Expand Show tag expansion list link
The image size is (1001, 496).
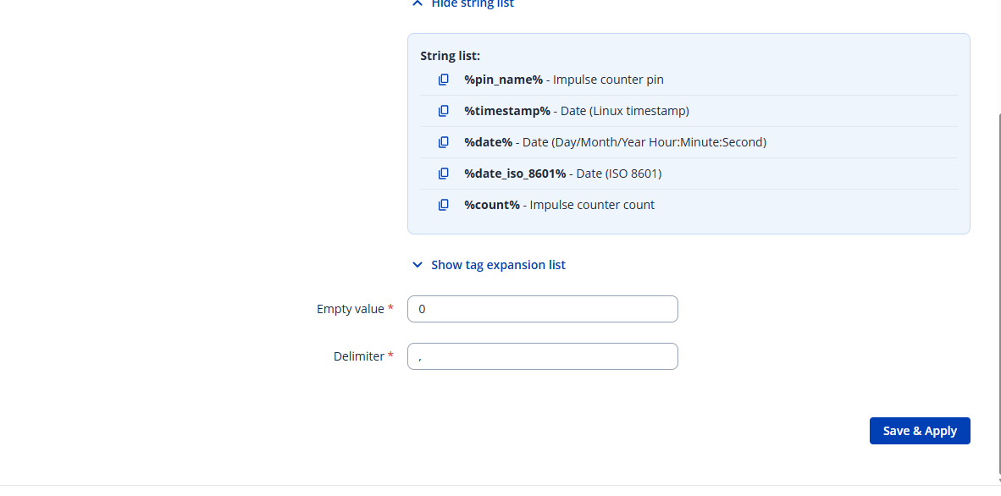[498, 265]
